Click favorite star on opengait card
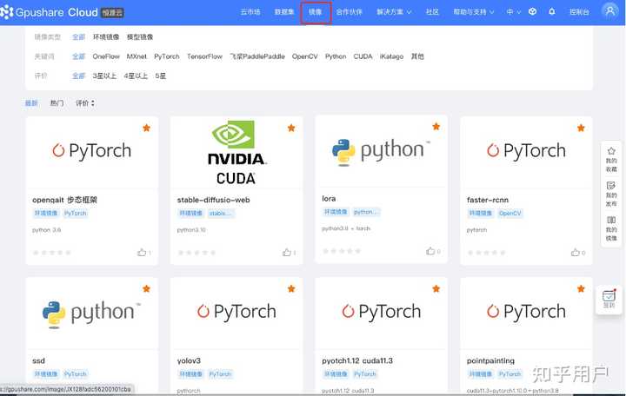The width and height of the screenshot is (626, 396). pyautogui.click(x=147, y=128)
